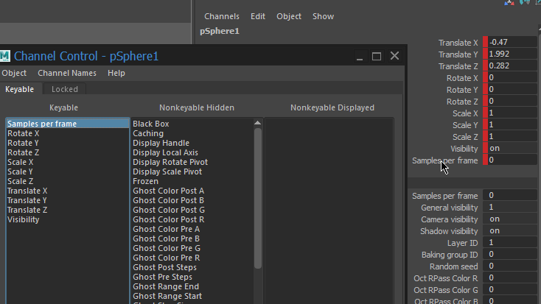Click scroll-up arrow of Nonkeyable Hidden list
The width and height of the screenshot is (541, 304).
coord(257,123)
